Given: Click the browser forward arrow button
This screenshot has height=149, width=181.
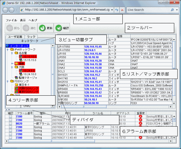Looking at the screenshot, I should tap(12, 10).
